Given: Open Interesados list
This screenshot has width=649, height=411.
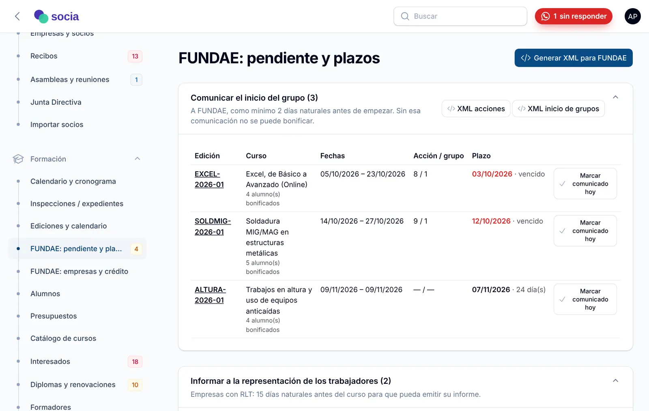Looking at the screenshot, I should 50,361.
